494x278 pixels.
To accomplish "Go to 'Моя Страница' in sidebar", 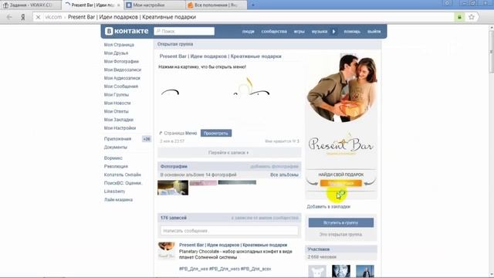I will click(119, 45).
